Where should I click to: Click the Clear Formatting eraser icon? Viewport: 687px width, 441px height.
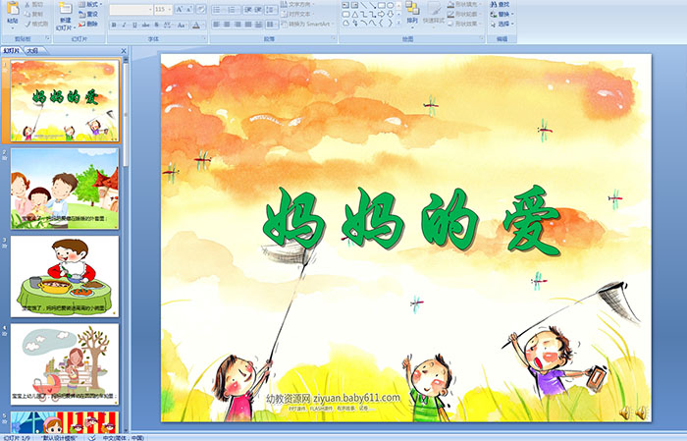coord(201,9)
